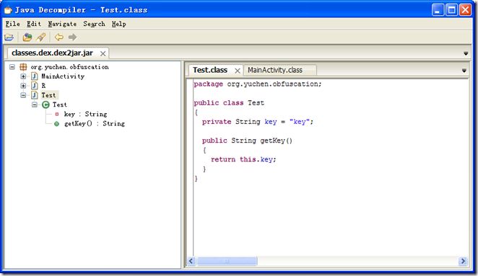
Task: Select the highlighted Test file node
Action: 49,95
